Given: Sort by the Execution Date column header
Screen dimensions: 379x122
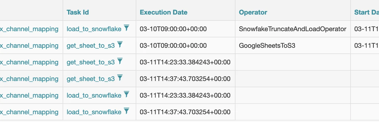Looking at the screenshot, I should [164, 12].
